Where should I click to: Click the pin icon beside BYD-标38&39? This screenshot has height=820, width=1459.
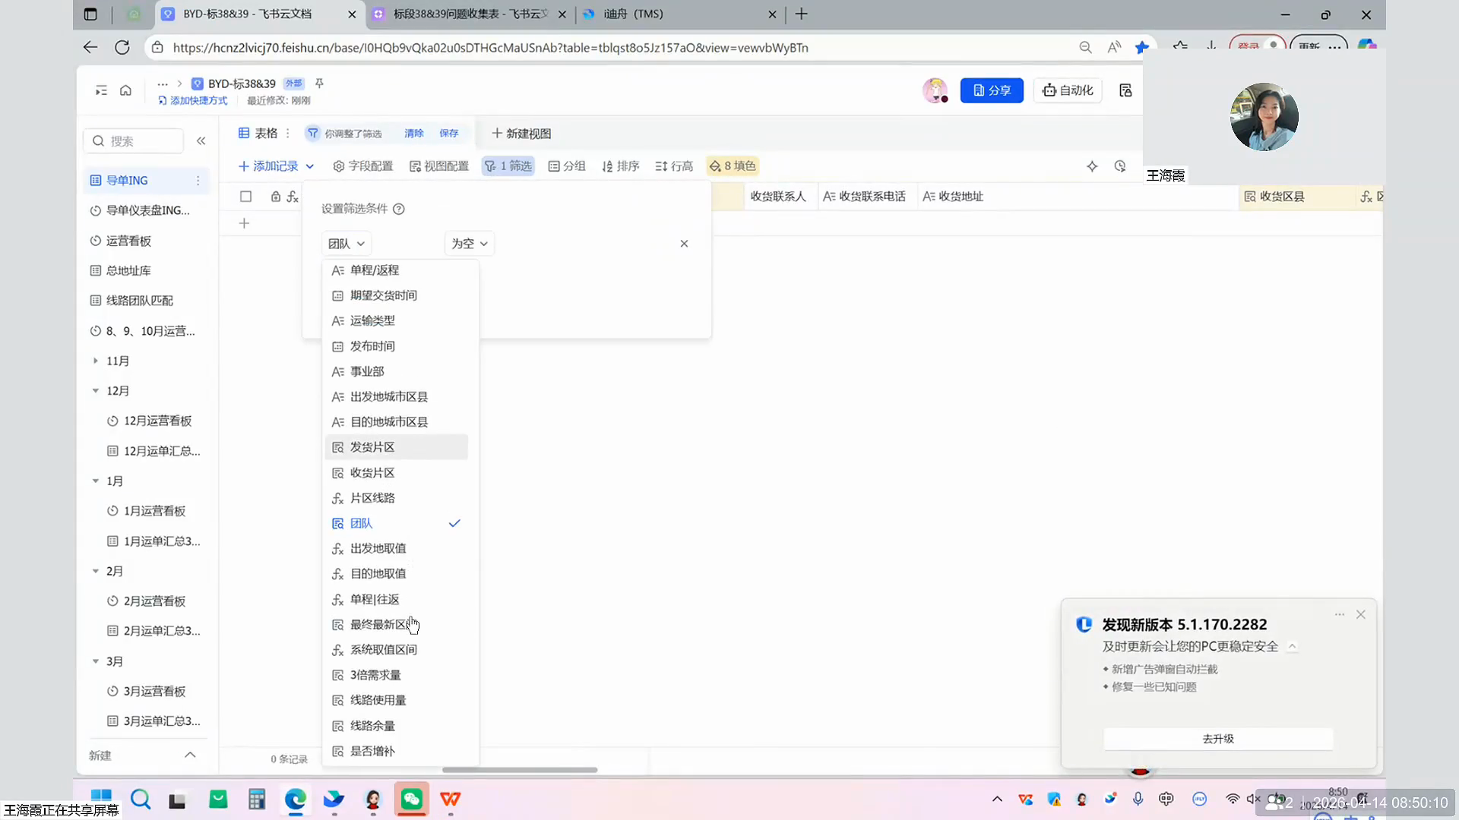pyautogui.click(x=319, y=84)
